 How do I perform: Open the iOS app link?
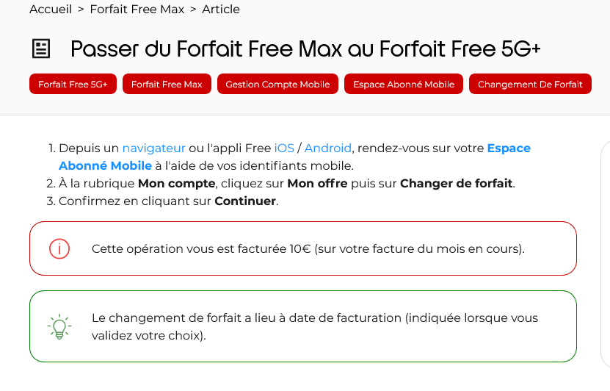click(284, 148)
